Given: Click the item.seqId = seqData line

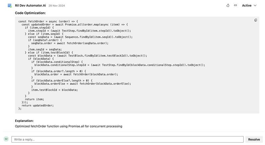Looking at the screenshot, I should point(45,50).
